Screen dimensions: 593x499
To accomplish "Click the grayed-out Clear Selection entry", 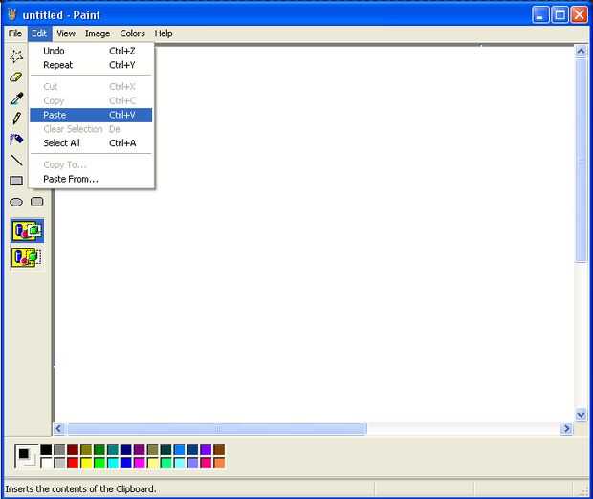I will (91, 129).
